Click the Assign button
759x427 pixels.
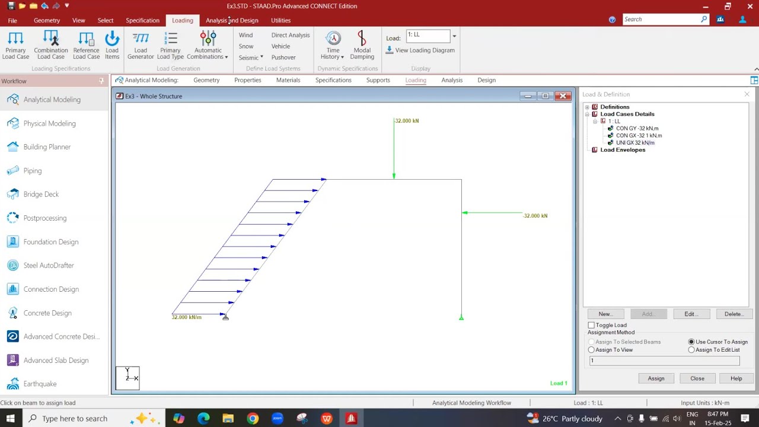656,378
